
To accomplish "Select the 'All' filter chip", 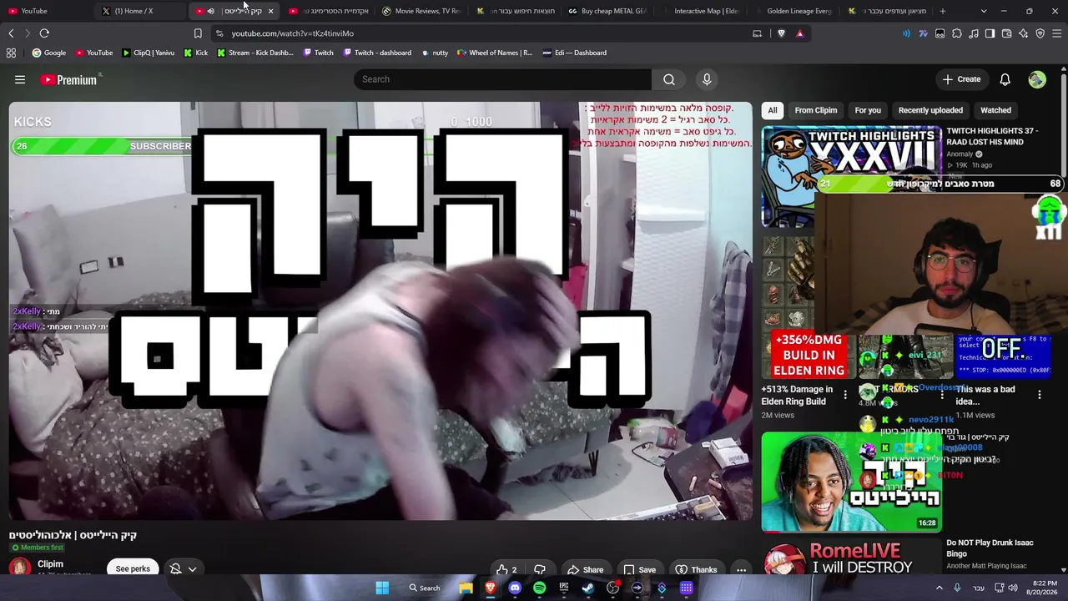I will pyautogui.click(x=773, y=110).
